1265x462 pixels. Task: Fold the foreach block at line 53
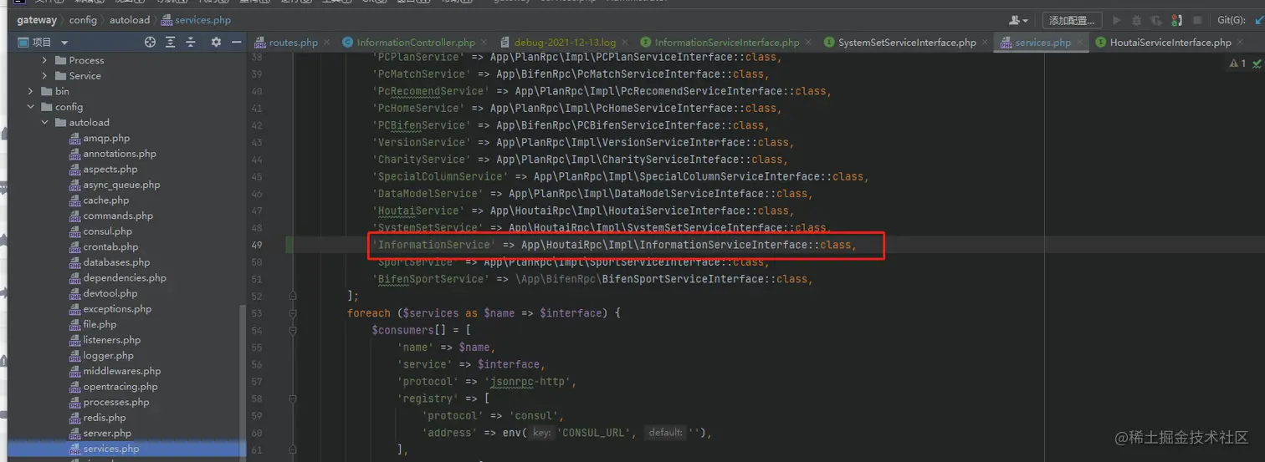coord(293,313)
